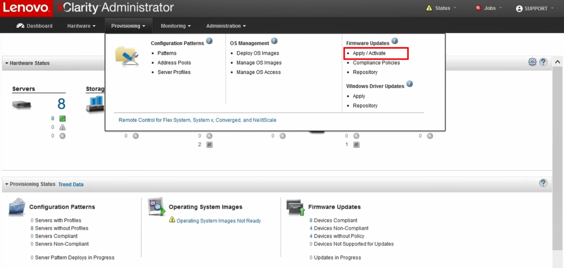This screenshot has width=564, height=268.
Task: Click 0 Servers with Profiles text
Action: click(x=56, y=221)
